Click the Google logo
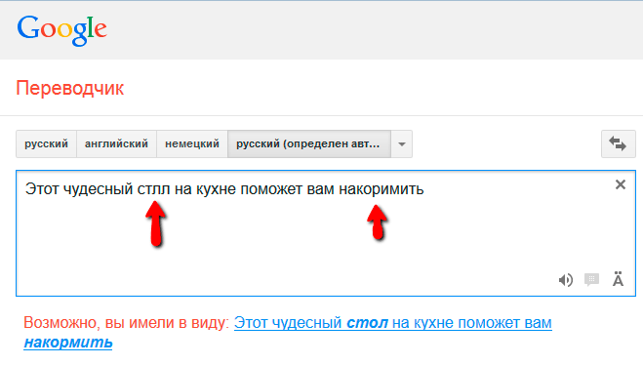This screenshot has height=365, width=643. click(61, 30)
